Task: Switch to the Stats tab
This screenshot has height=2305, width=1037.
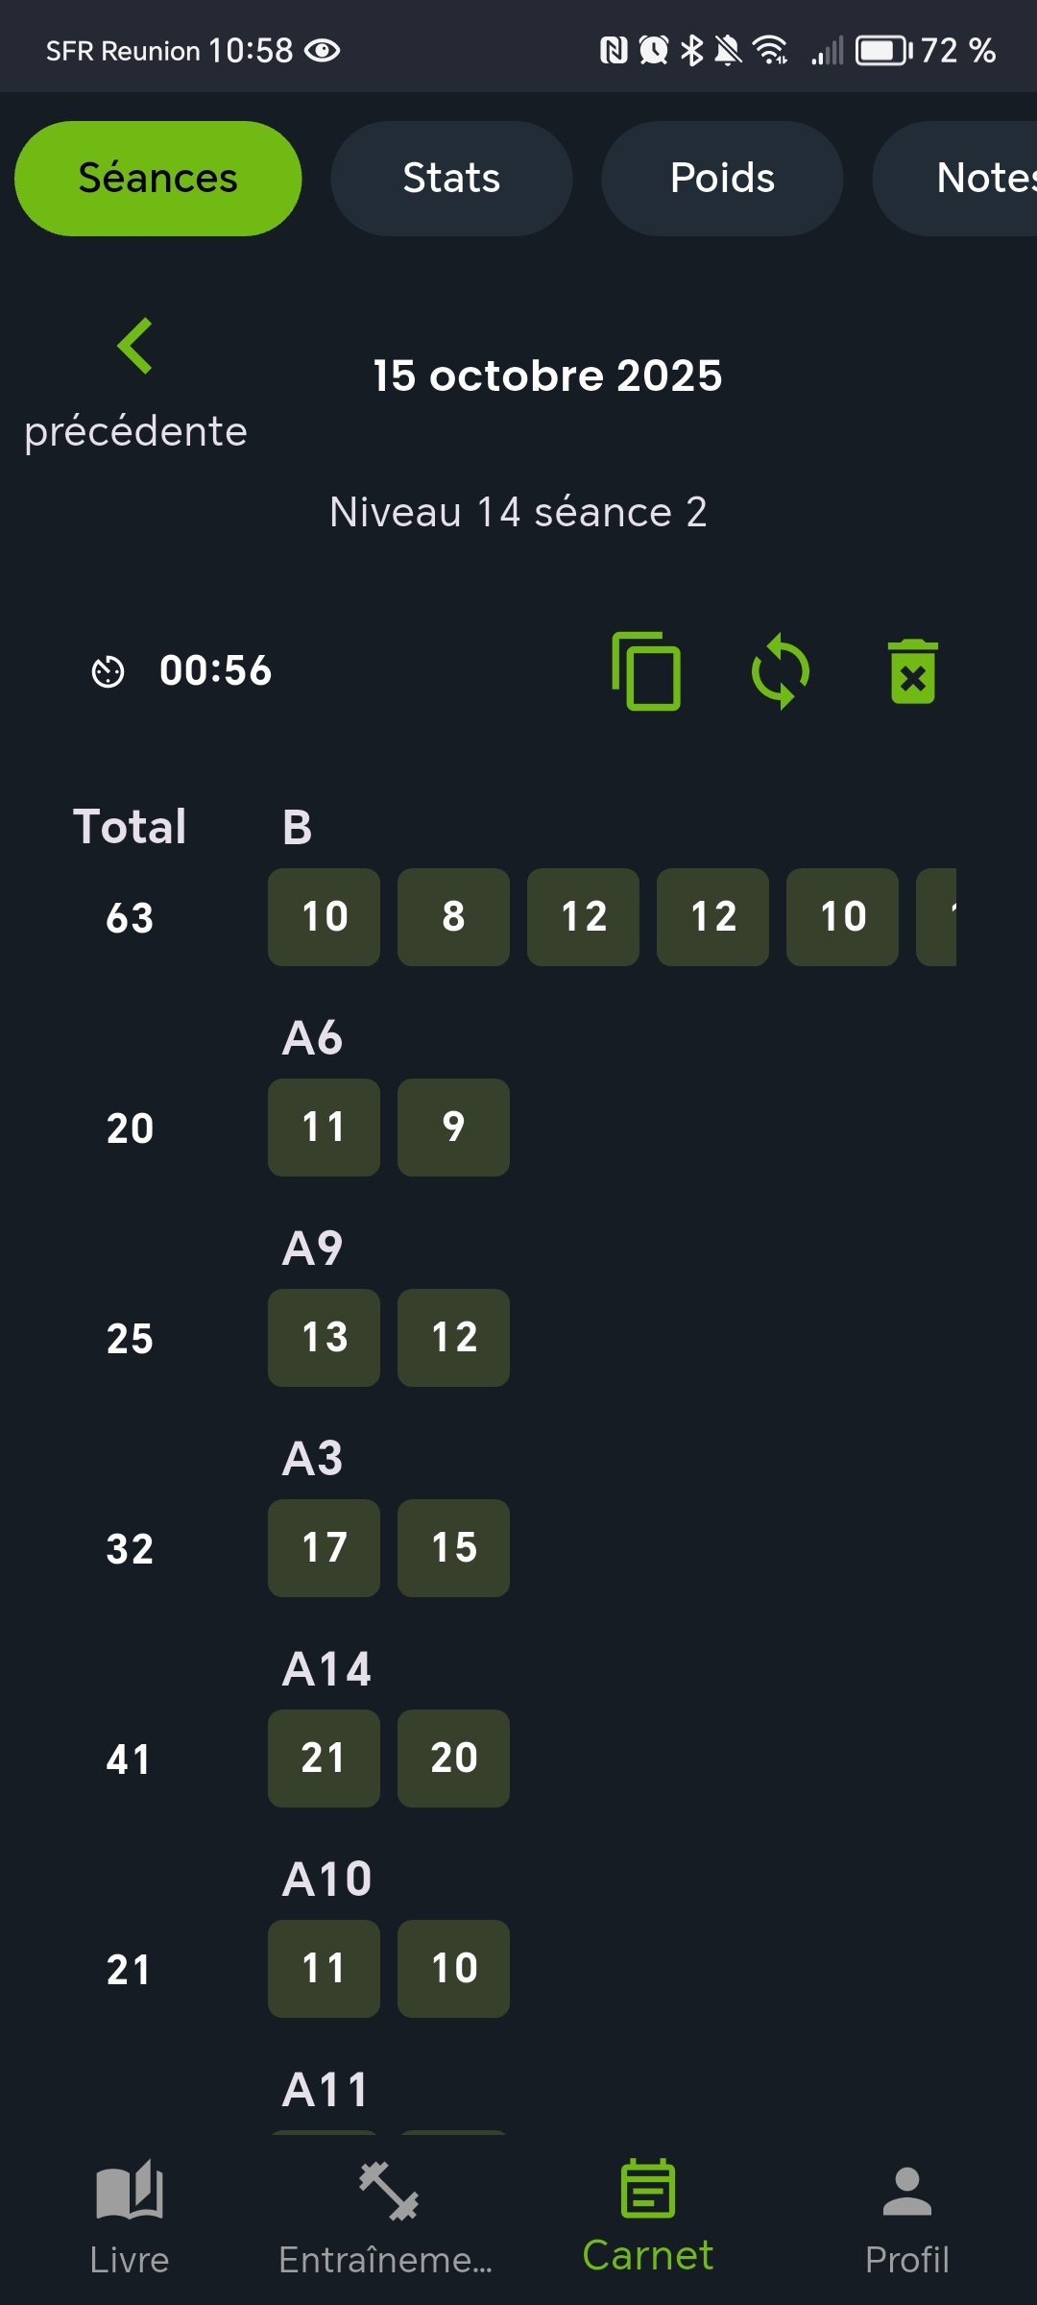Action: coord(451,179)
